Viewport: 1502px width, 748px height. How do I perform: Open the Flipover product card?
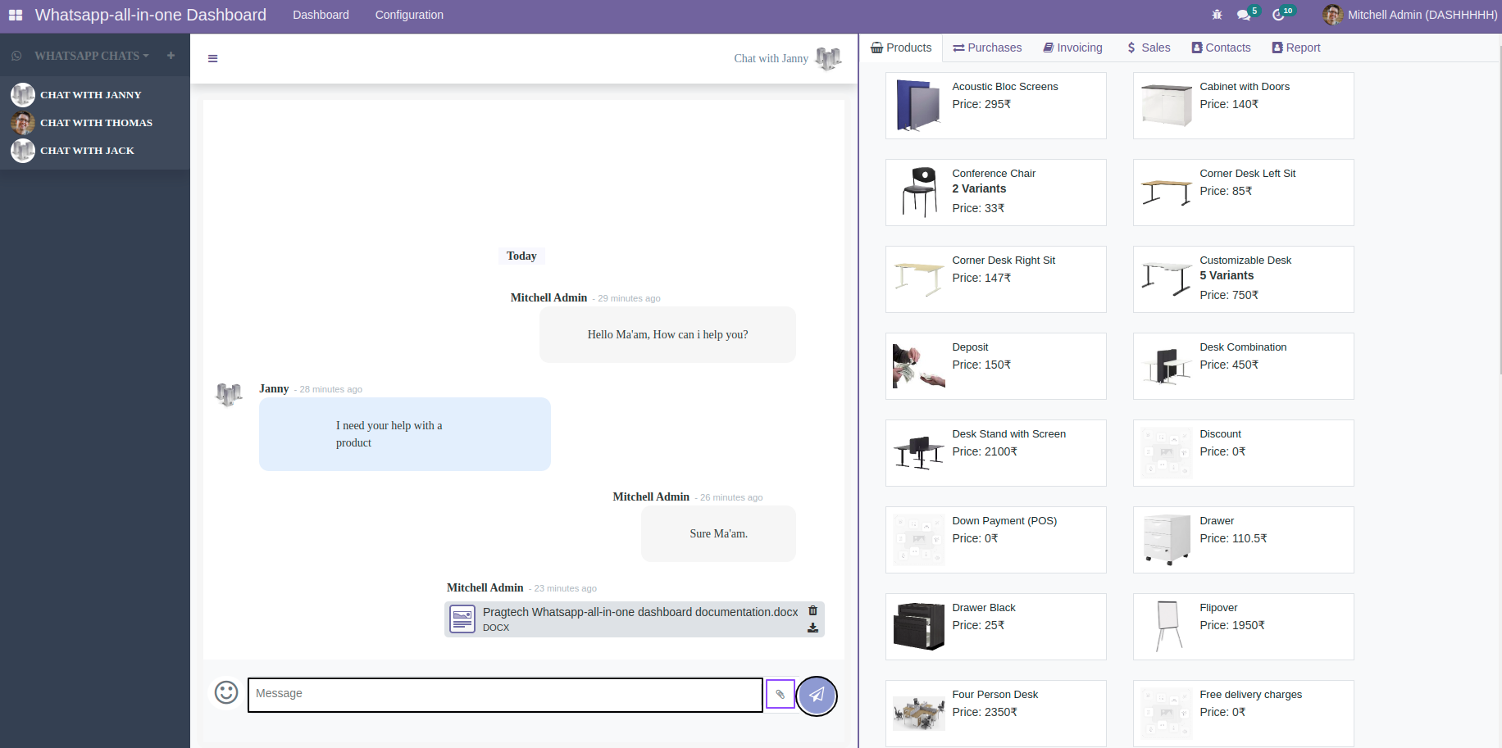point(1243,627)
